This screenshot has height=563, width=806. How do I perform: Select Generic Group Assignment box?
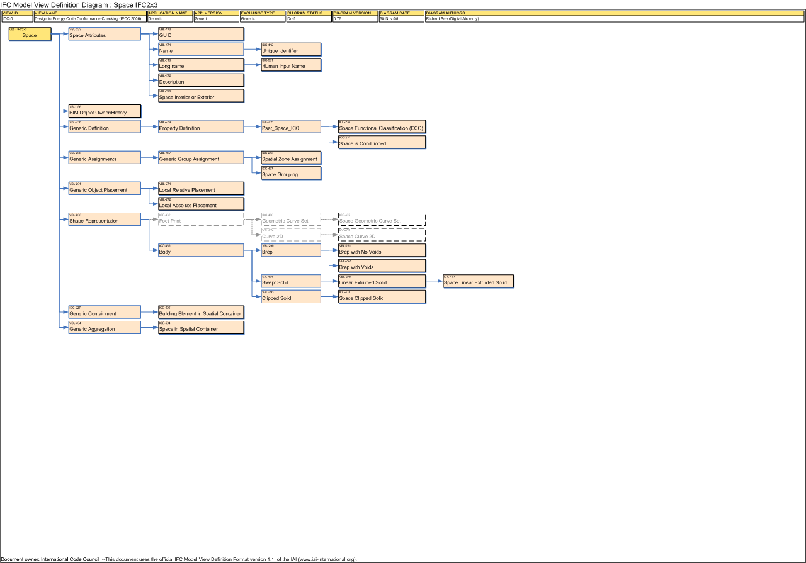click(x=201, y=157)
